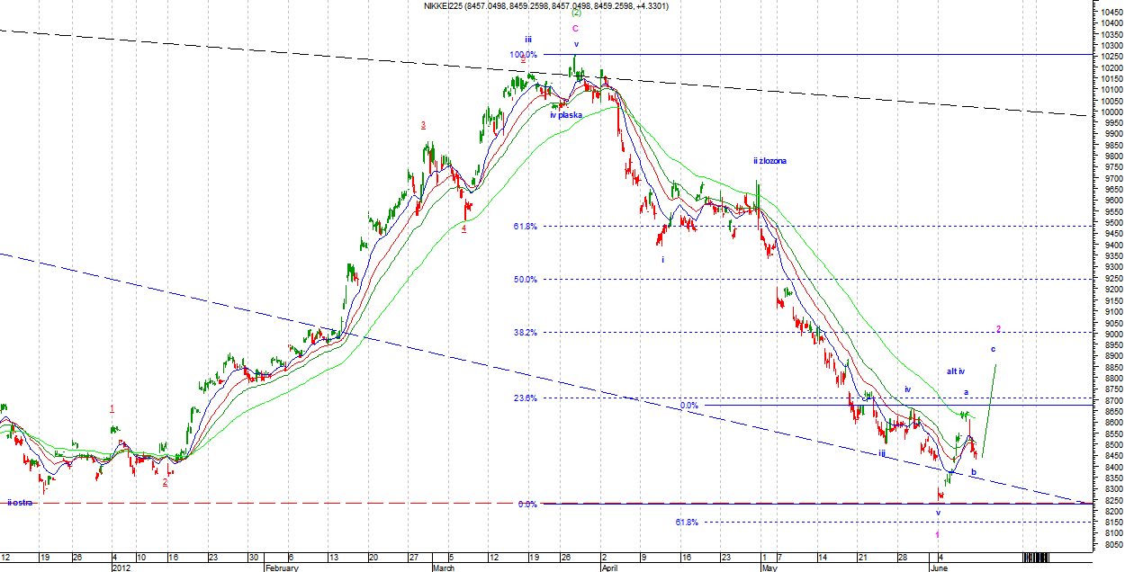Select the 38.2% retracement label
The image size is (1125, 572).
pyautogui.click(x=524, y=333)
